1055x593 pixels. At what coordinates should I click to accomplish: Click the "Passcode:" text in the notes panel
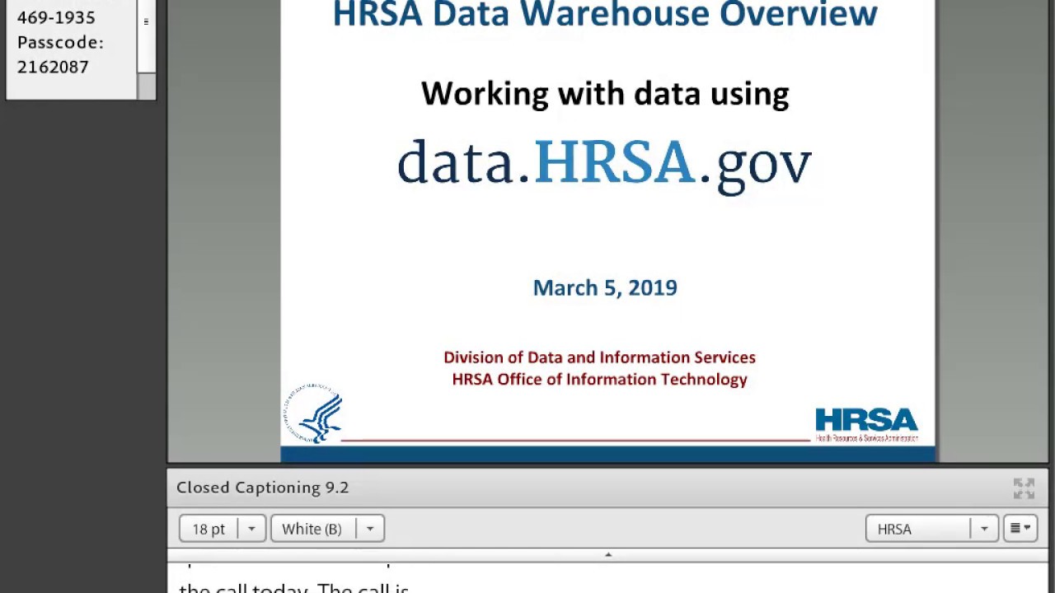tap(60, 42)
